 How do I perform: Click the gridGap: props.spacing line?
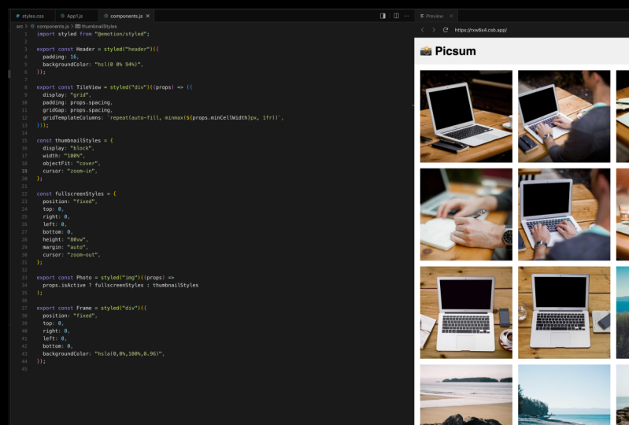tap(77, 110)
